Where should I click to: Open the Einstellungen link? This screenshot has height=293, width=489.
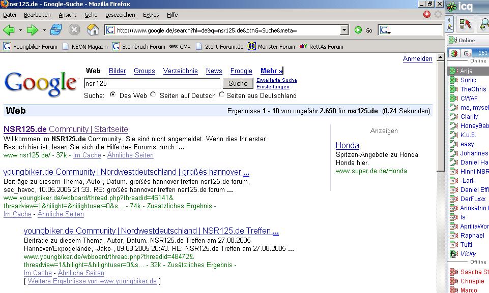pos(273,87)
